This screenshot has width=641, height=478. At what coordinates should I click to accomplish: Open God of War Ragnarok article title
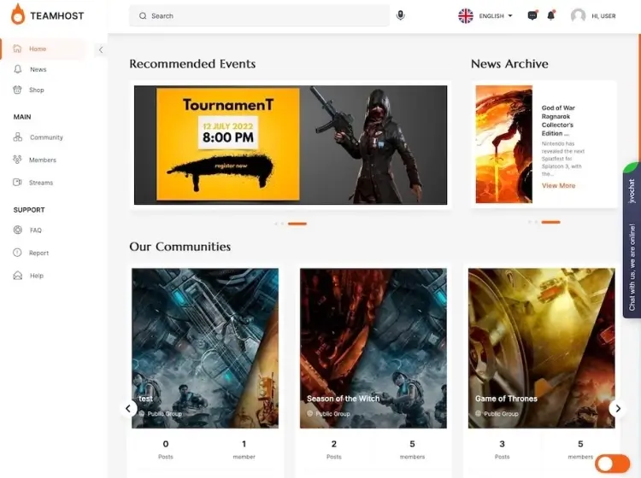tap(558, 120)
